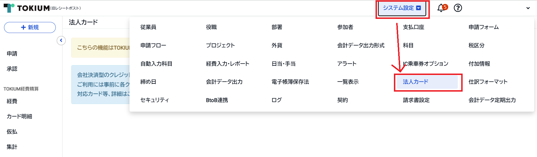Open the システム設定 dropdown

(x=402, y=8)
